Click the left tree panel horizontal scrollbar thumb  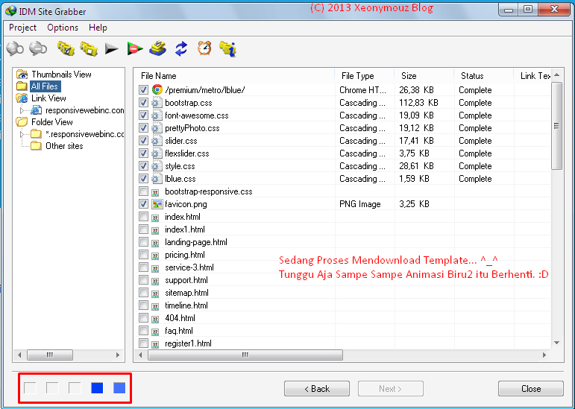click(50, 355)
